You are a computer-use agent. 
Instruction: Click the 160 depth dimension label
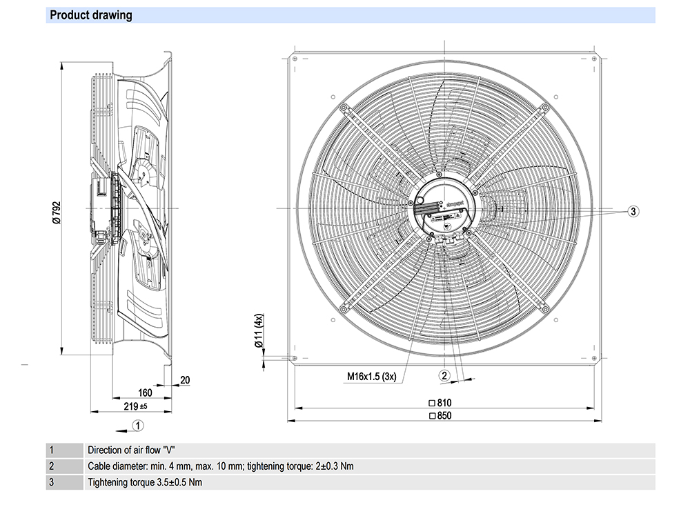pyautogui.click(x=144, y=392)
